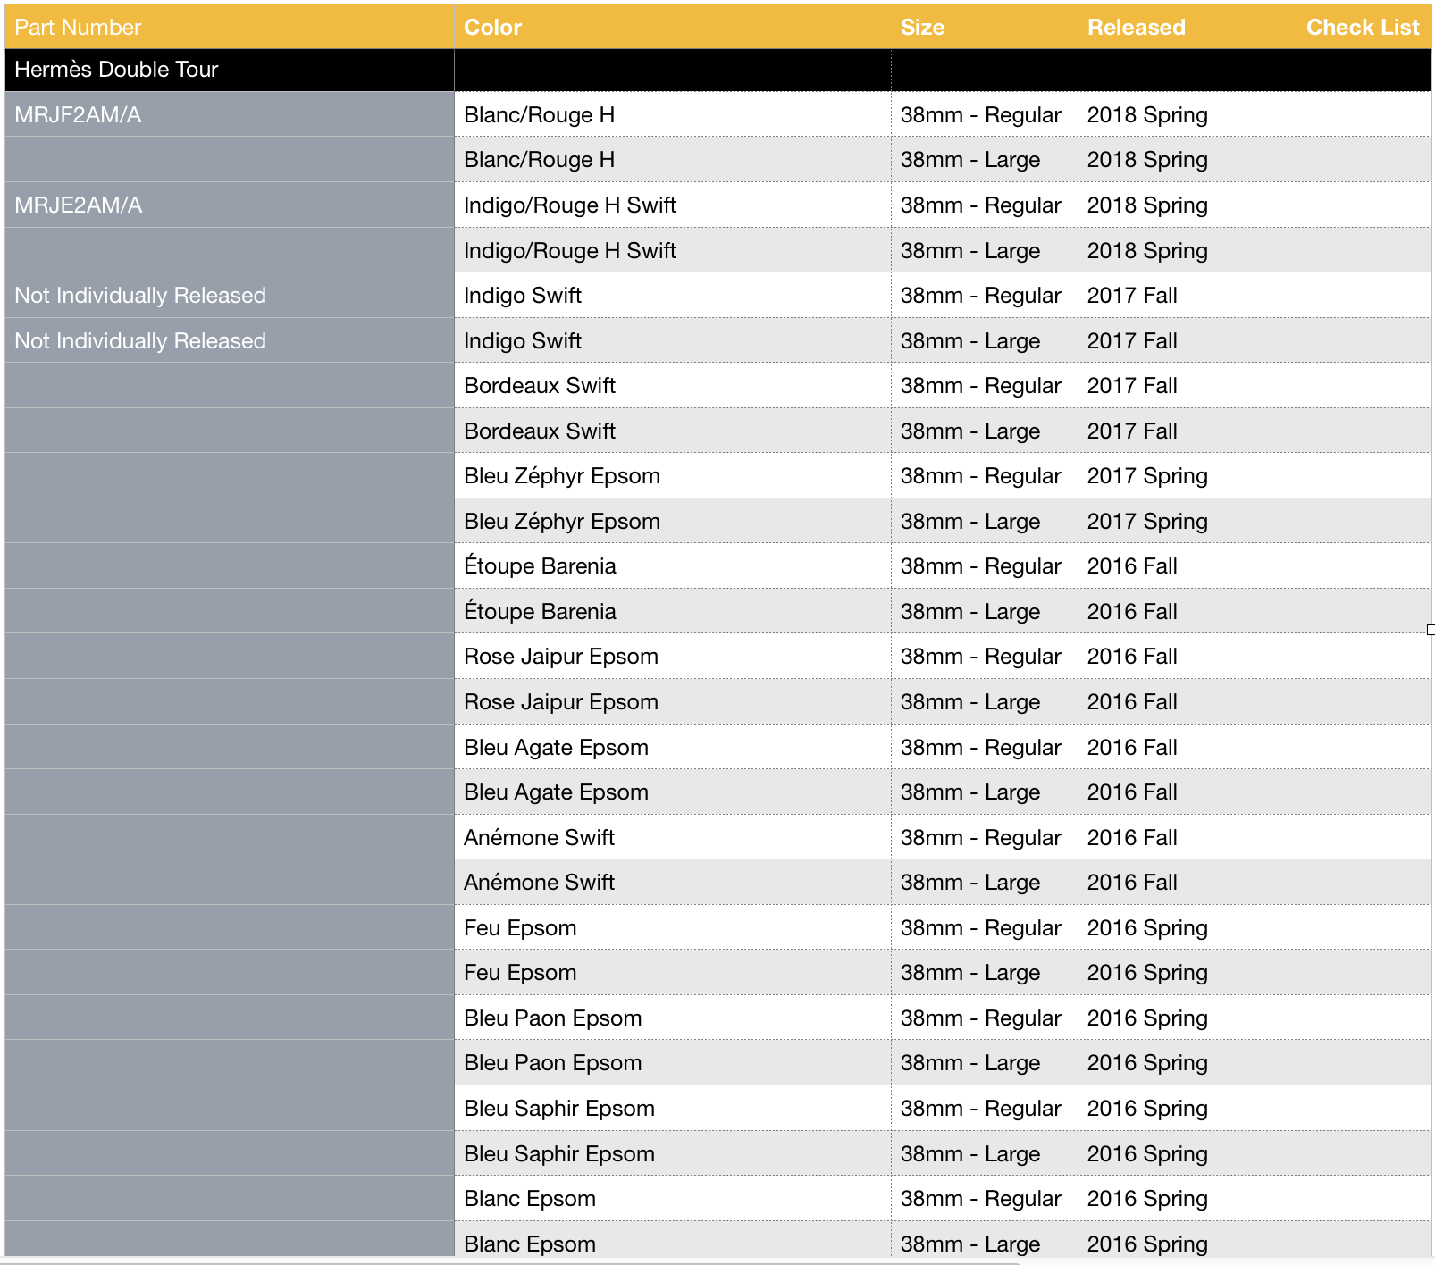
Task: Select Anémone Swift in the Large row
Action: pyautogui.click(x=539, y=883)
